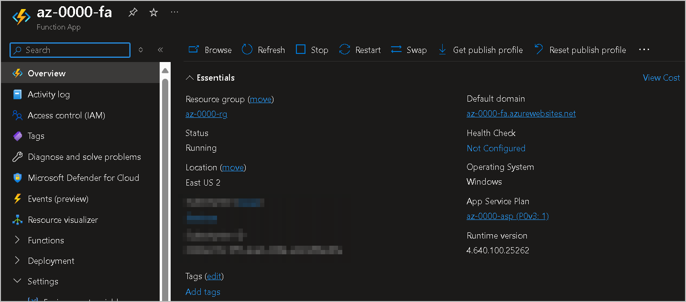Swap deployment slots
The image size is (686, 302).
pos(416,50)
